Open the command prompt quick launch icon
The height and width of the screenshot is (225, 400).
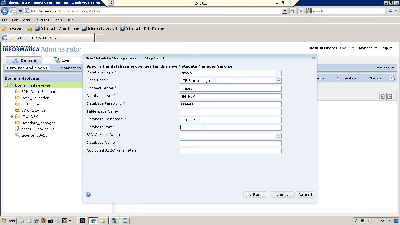coord(51,221)
